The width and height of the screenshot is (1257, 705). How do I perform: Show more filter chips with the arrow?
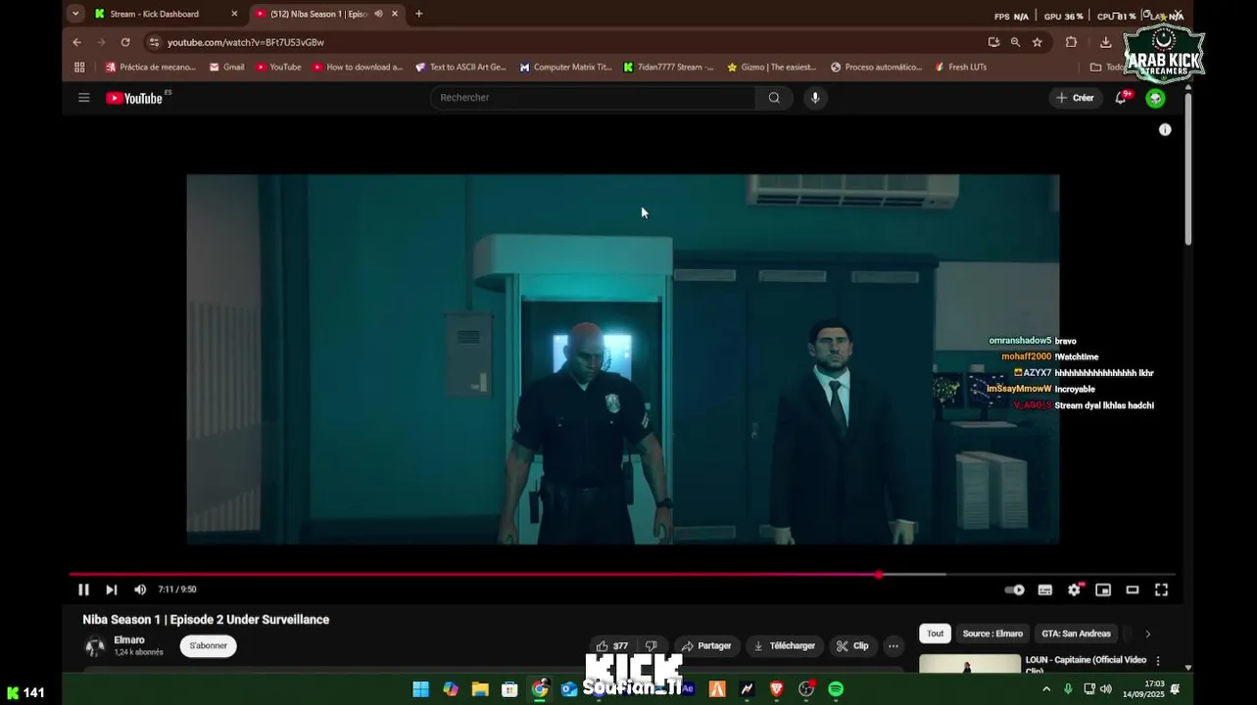point(1147,634)
